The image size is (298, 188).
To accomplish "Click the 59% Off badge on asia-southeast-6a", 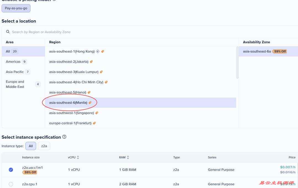I will pos(280,52).
